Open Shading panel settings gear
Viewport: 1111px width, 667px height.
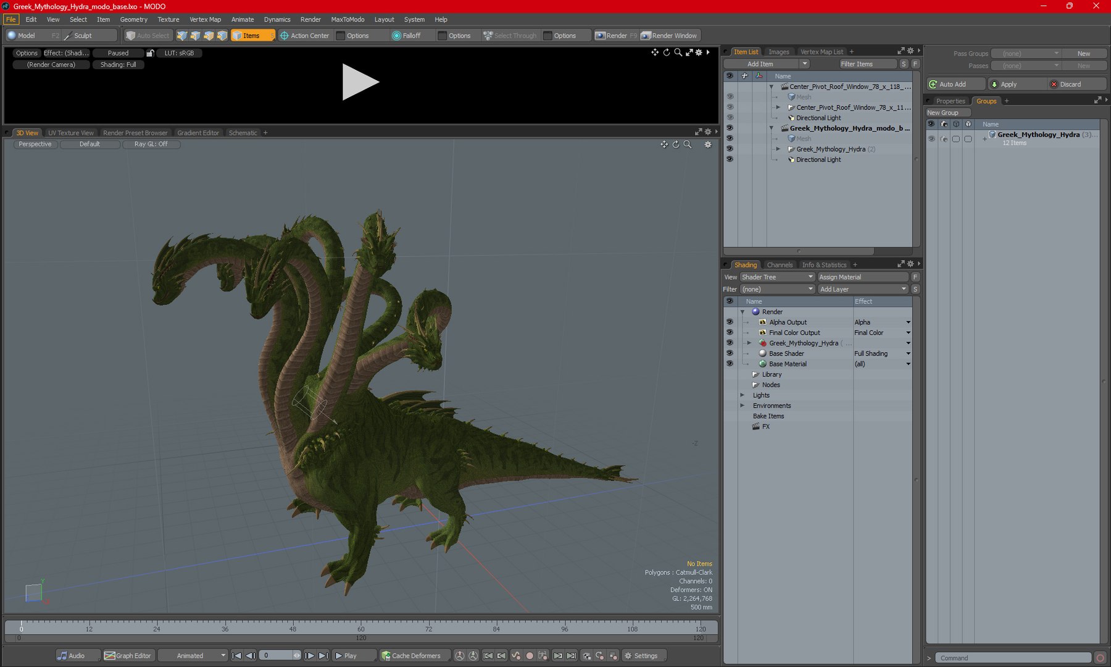click(x=910, y=264)
